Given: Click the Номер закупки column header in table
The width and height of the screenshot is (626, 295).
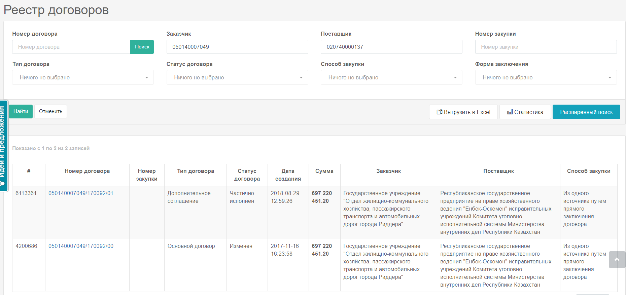Looking at the screenshot, I should click(x=147, y=175).
